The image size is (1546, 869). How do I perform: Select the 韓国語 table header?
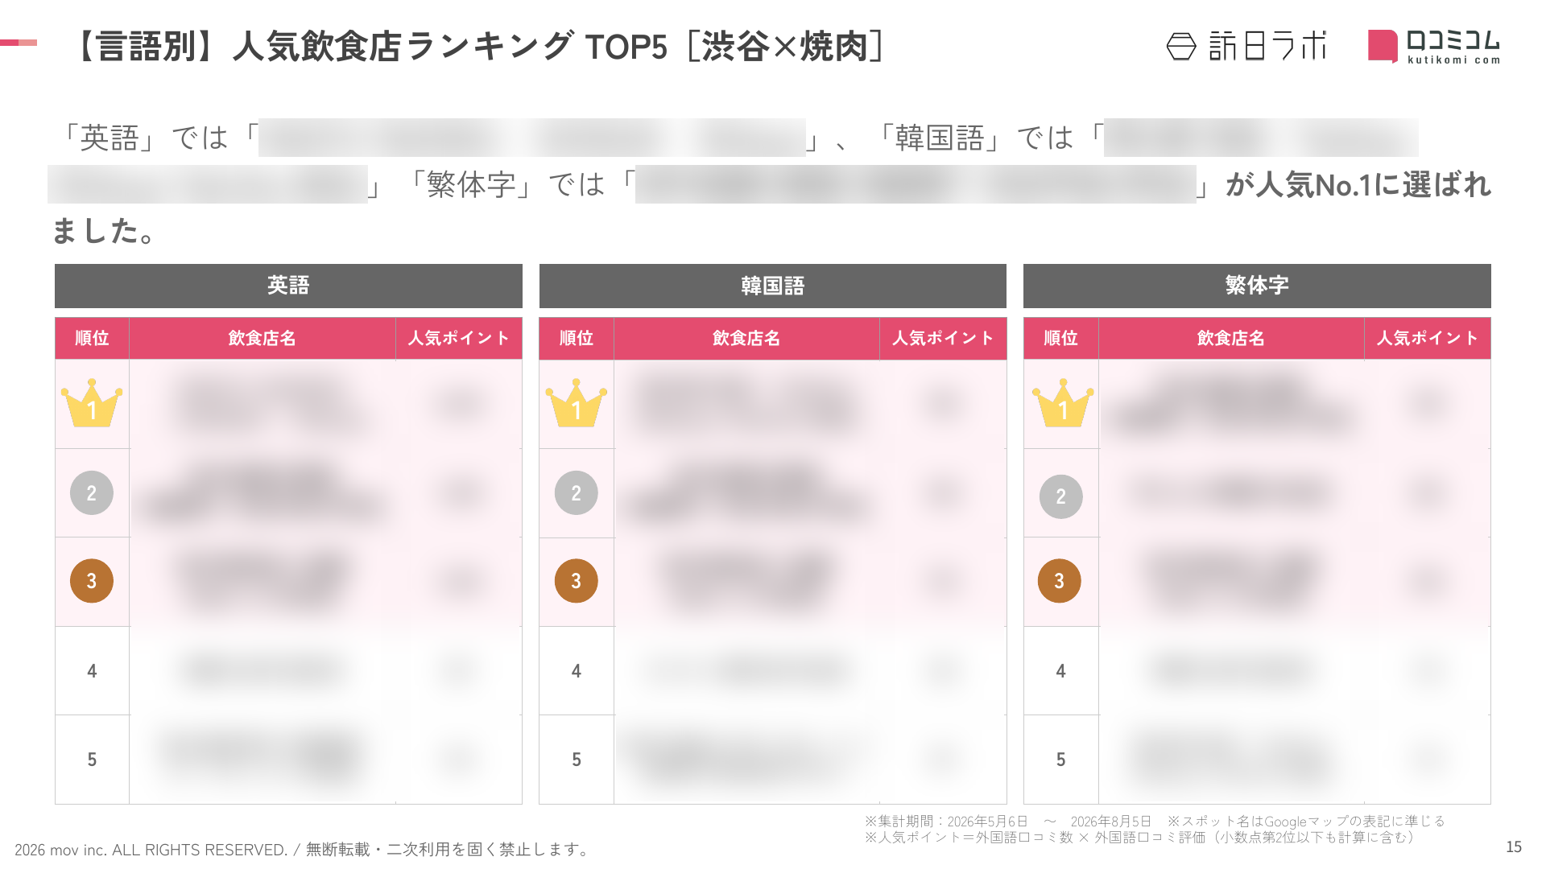pos(773,286)
